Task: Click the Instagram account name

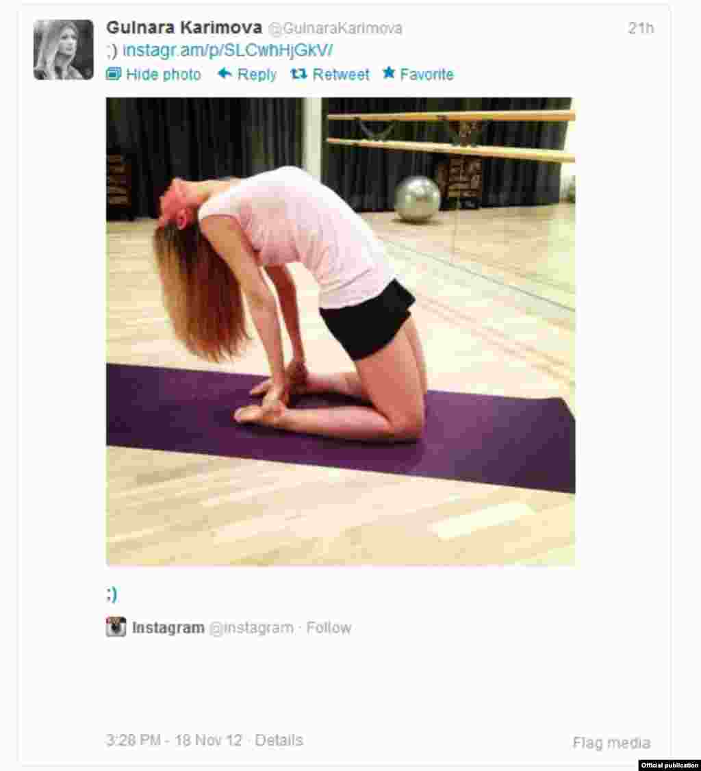Action: [168, 628]
